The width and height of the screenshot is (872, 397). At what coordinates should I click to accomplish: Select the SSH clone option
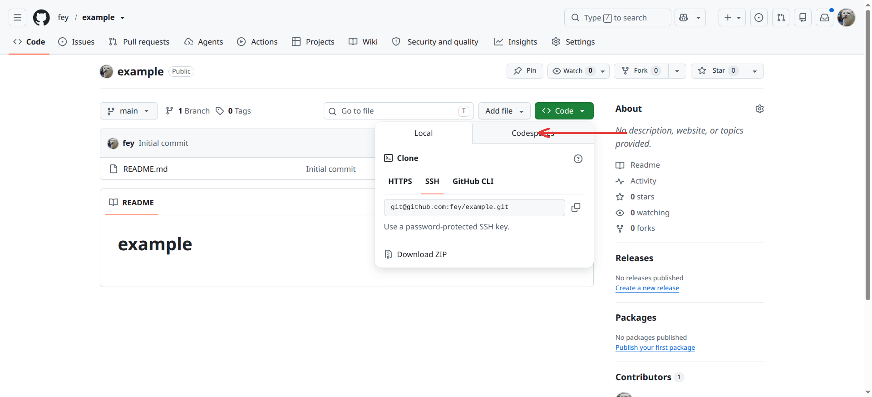tap(432, 181)
